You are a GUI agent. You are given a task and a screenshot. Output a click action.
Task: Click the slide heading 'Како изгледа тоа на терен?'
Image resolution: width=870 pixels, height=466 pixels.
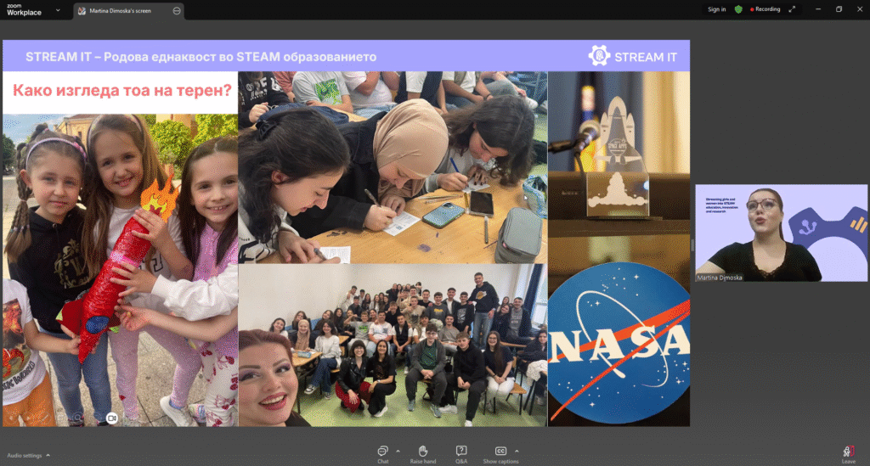[122, 90]
